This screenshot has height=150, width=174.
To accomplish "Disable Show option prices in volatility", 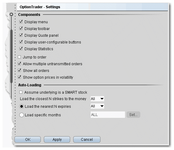I will (x=19, y=77).
